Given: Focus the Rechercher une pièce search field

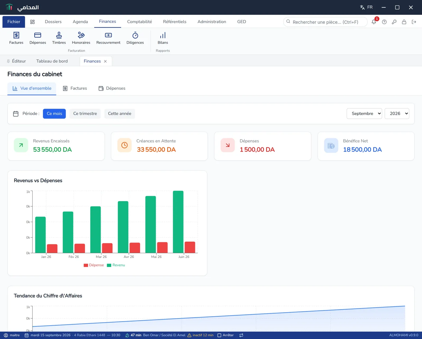Looking at the screenshot, I should pyautogui.click(x=325, y=22).
